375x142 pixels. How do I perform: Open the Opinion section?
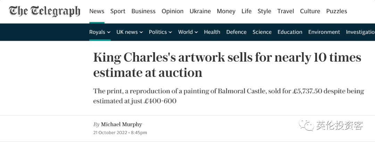pyautogui.click(x=173, y=11)
